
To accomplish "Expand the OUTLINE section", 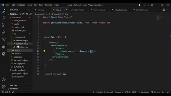I will pos(14,85).
